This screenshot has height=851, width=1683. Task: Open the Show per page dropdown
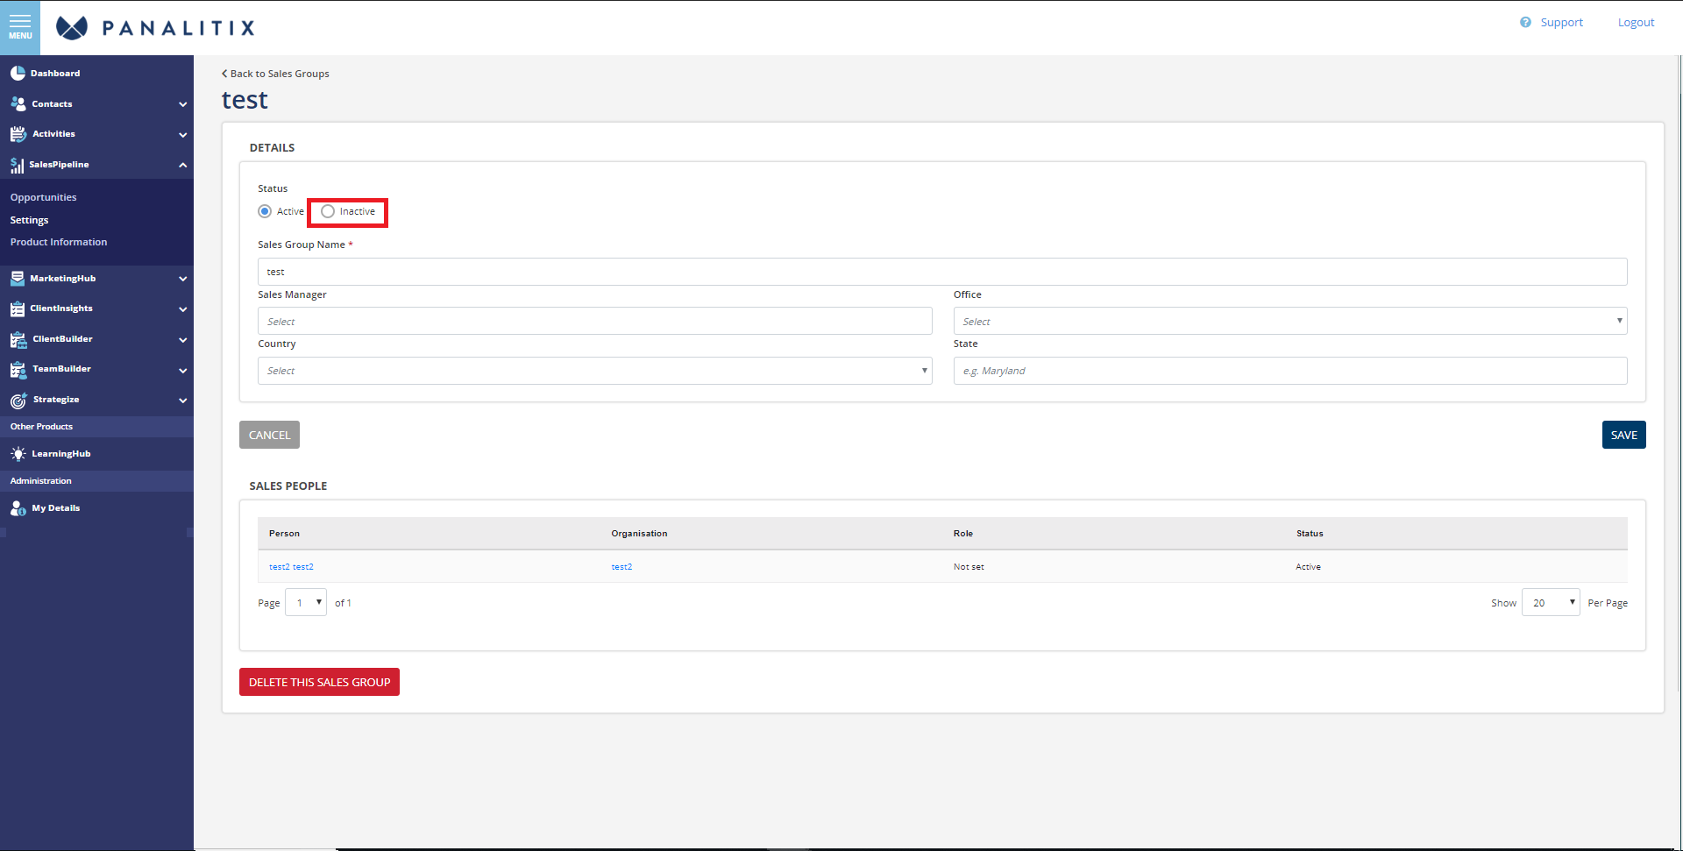tap(1551, 602)
